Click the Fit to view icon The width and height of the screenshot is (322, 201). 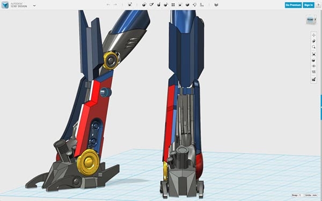(x=313, y=54)
